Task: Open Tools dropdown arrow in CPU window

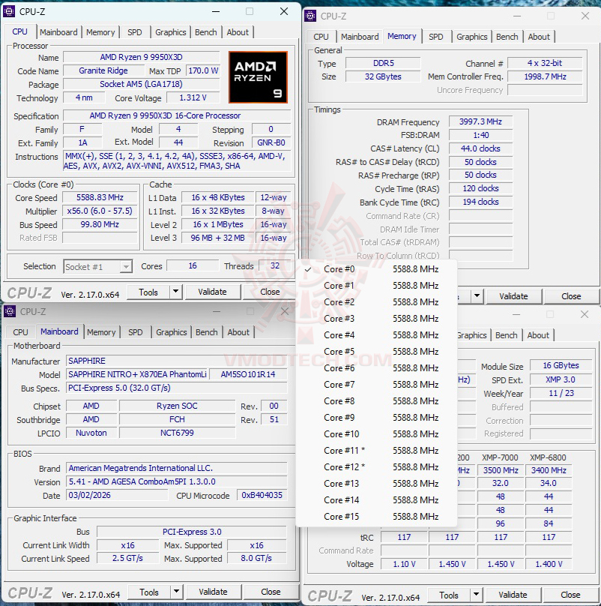Action: (x=176, y=292)
